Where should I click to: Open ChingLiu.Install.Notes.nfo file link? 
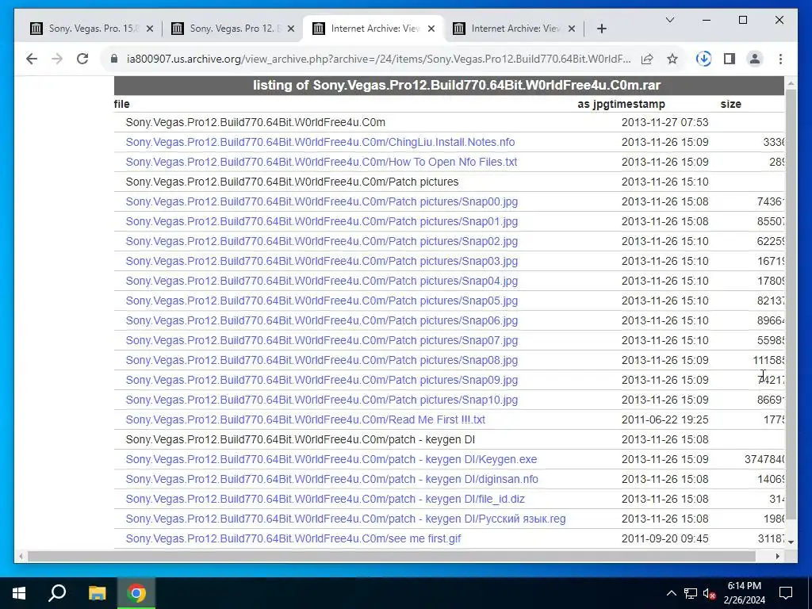[x=320, y=142]
